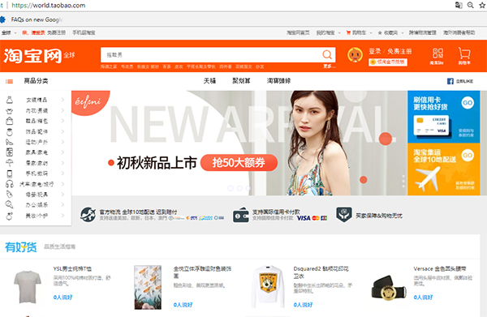Click the umbrella icon beside 居家/家纺
Viewport: 487px width, 317px height.
10,163
